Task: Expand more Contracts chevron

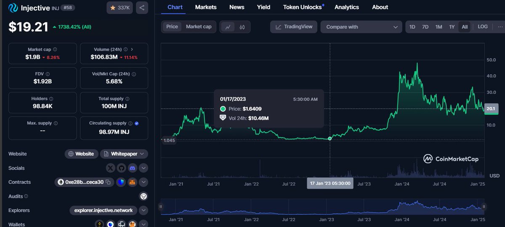Action: click(x=144, y=182)
